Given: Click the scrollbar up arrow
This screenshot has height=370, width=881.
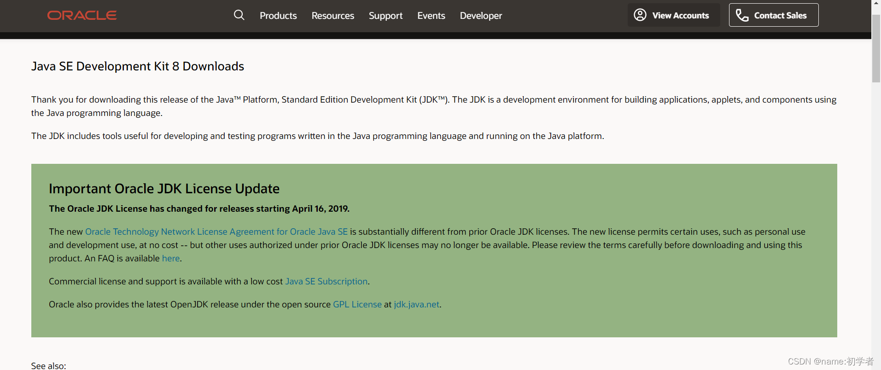Looking at the screenshot, I should click(x=876, y=4).
